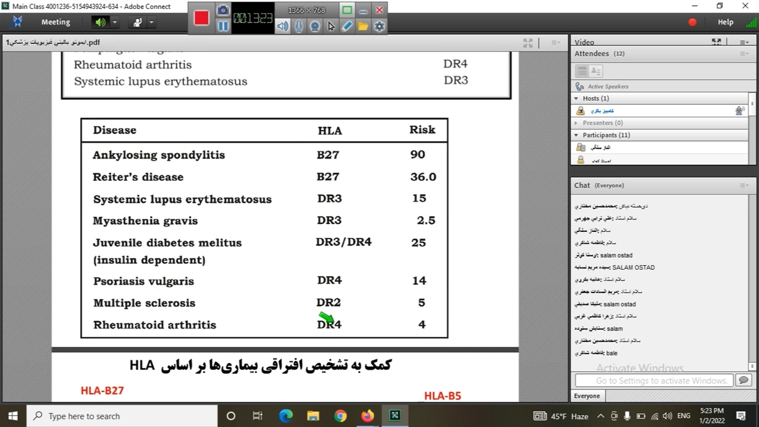Take a screenshot with the camera icon
The image size is (759, 427).
[223, 10]
